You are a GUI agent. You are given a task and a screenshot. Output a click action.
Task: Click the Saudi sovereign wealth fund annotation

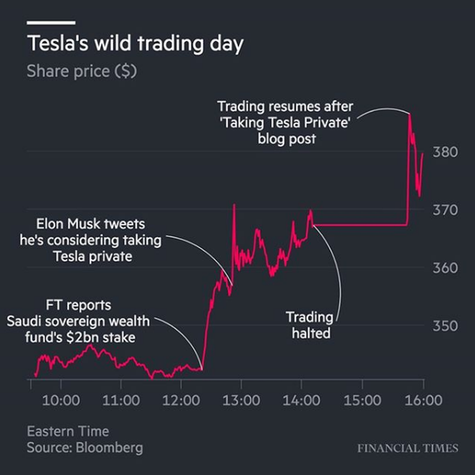click(x=78, y=321)
